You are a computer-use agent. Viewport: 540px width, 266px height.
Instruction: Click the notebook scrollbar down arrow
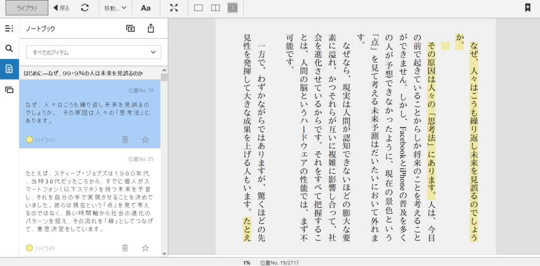165,253
